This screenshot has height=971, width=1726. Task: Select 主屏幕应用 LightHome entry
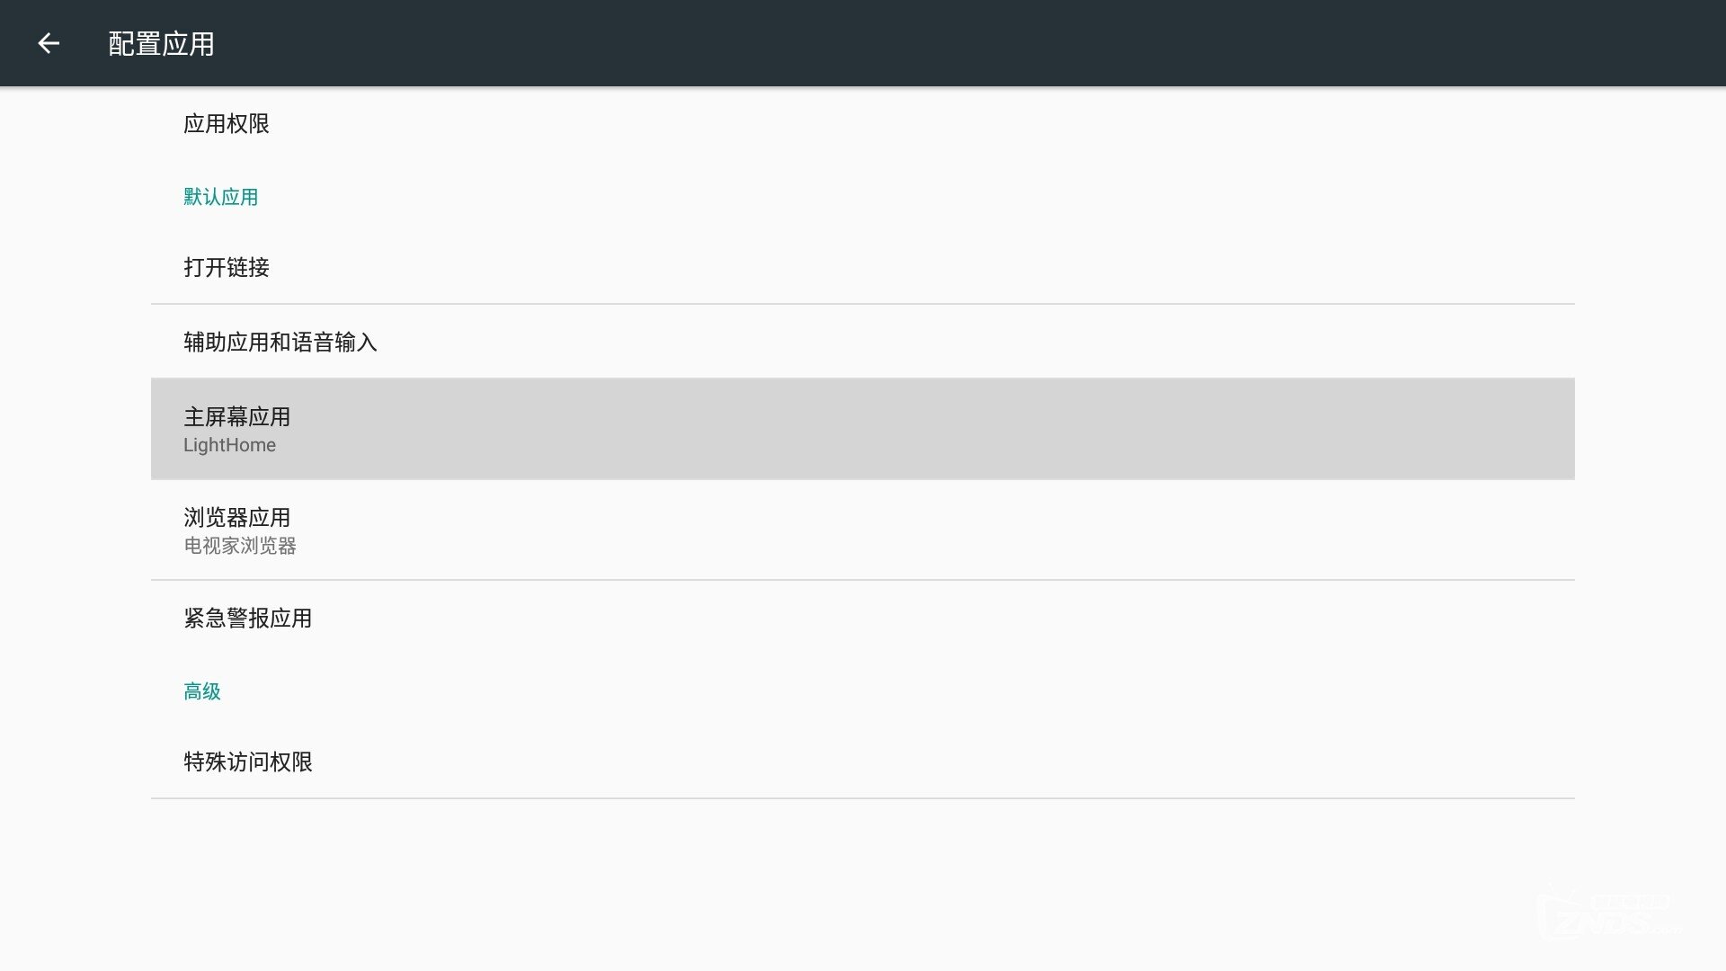[x=863, y=428]
